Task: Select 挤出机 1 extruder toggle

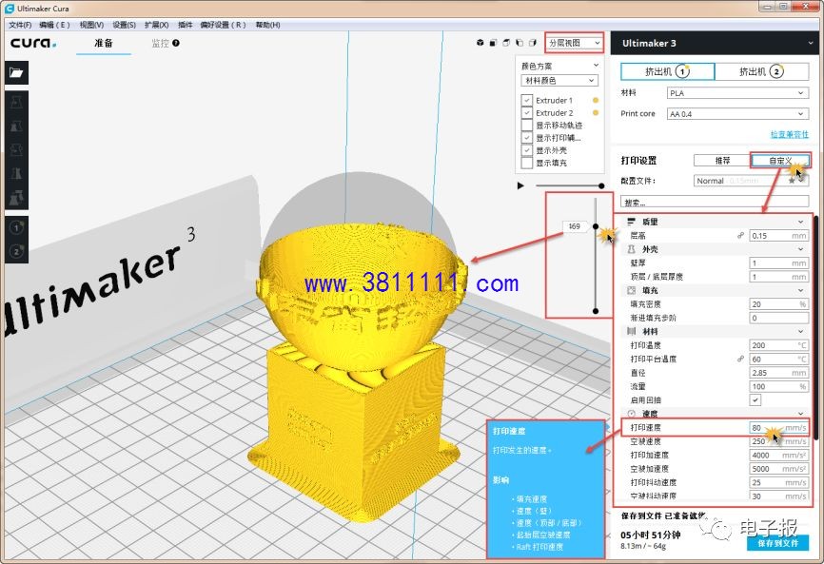Action: pos(667,71)
